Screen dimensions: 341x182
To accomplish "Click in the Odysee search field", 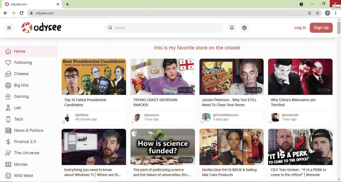I will 164,28.
